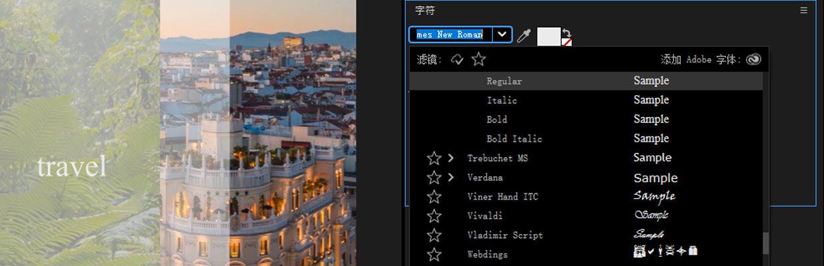824x266 pixels.
Task: Favorite the Vivaldi font star
Action: 434,216
